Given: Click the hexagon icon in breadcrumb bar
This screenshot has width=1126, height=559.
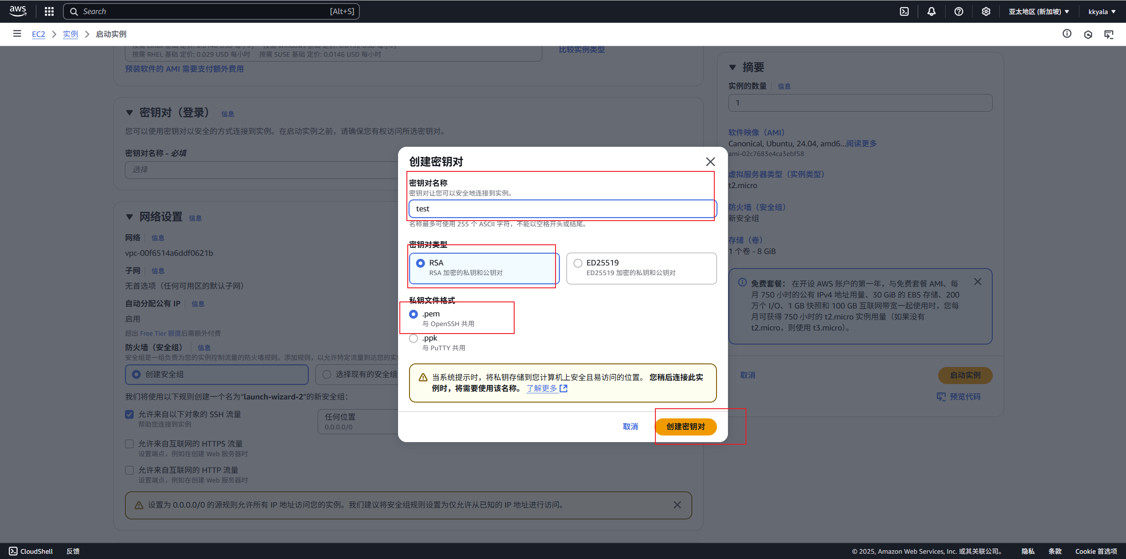Looking at the screenshot, I should pyautogui.click(x=1088, y=34).
